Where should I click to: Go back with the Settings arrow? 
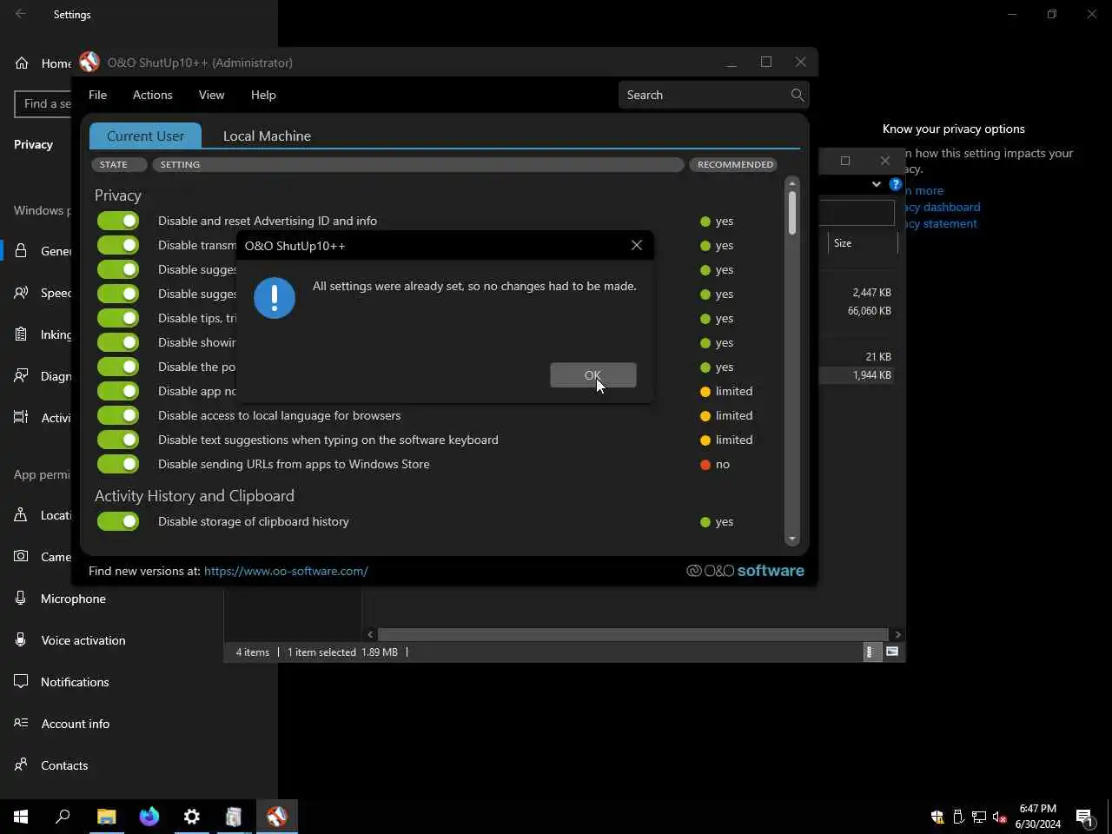point(21,14)
